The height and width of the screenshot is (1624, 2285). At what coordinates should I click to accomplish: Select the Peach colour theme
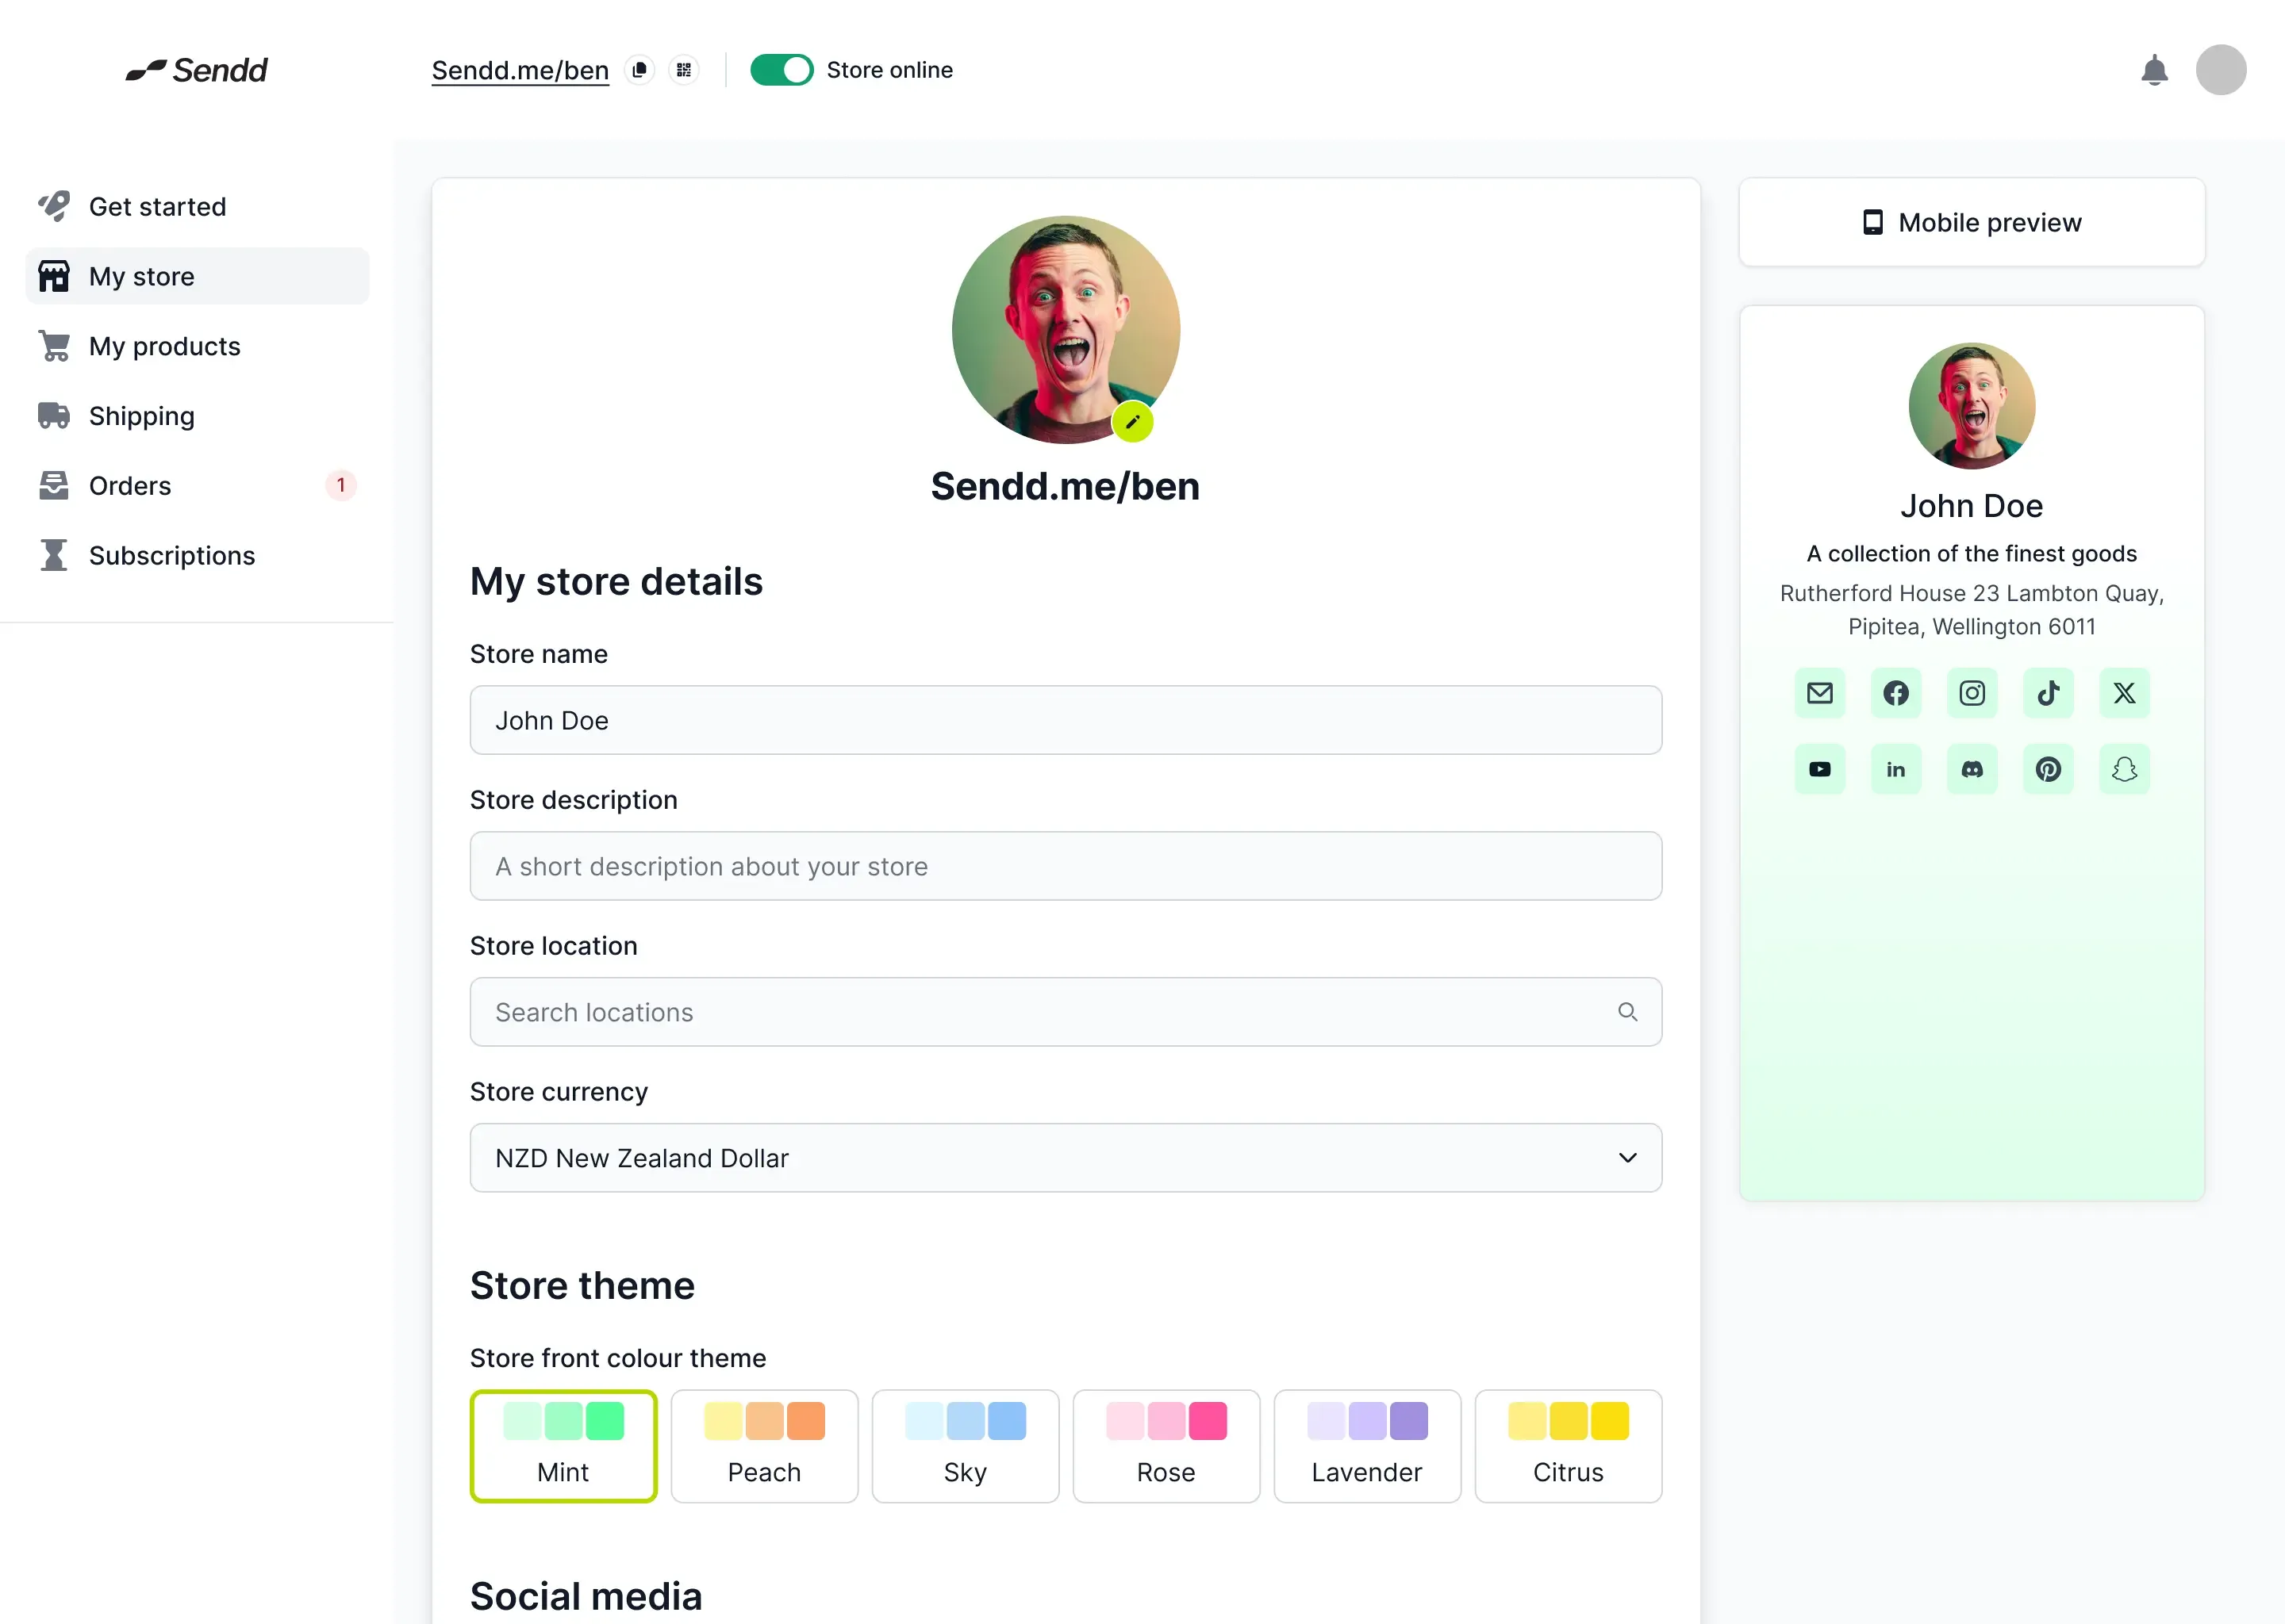[764, 1446]
